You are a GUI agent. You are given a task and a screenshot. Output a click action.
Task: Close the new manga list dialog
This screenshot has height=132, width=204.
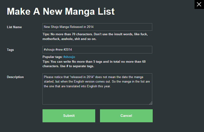click(199, 5)
